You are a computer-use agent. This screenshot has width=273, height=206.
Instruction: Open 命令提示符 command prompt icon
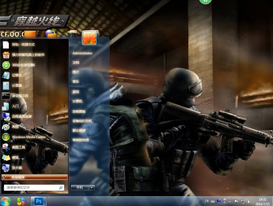coord(6,96)
